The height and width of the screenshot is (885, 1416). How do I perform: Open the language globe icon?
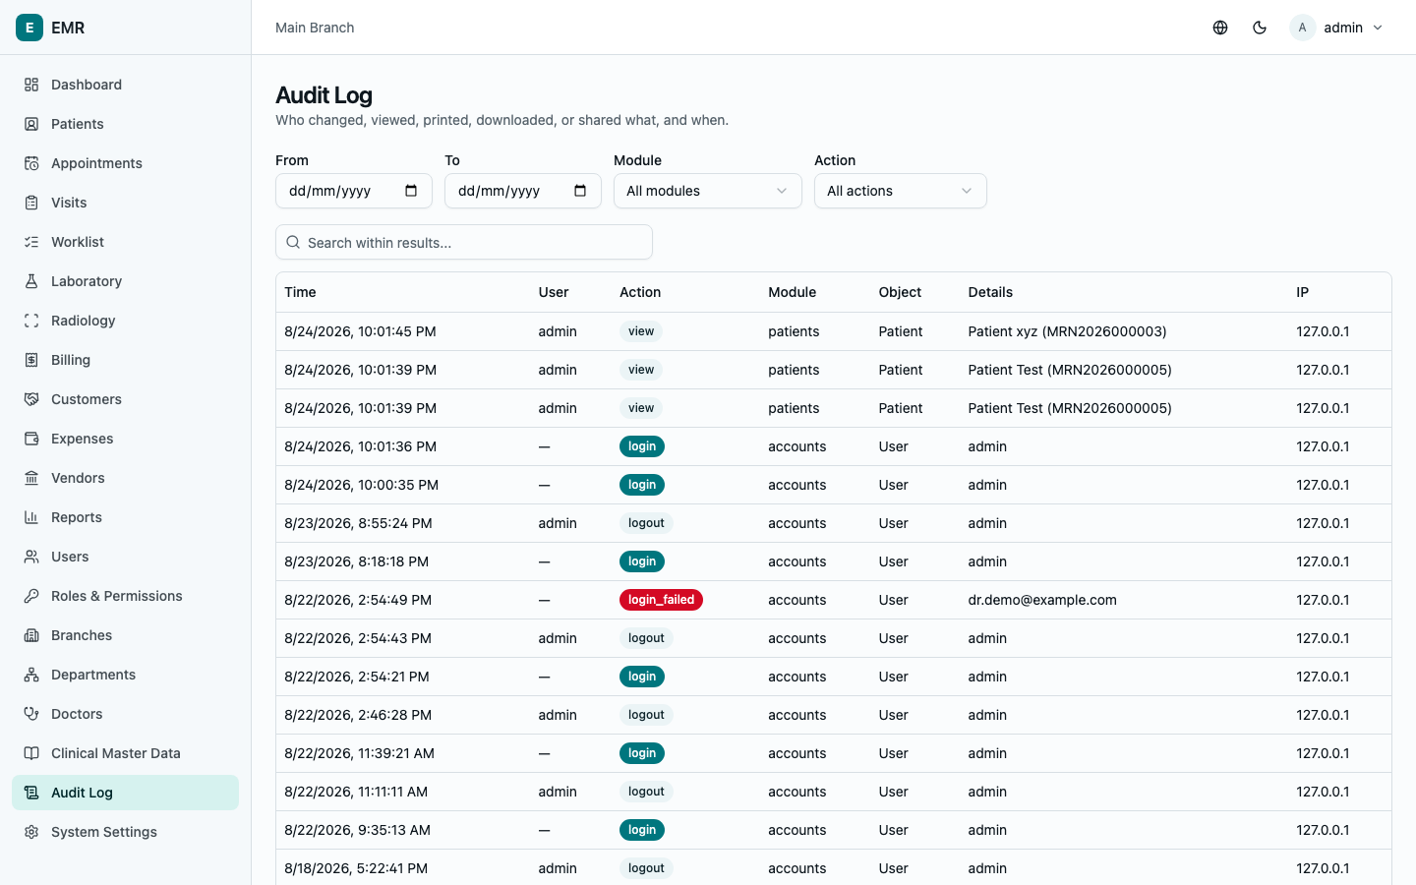coord(1220,28)
